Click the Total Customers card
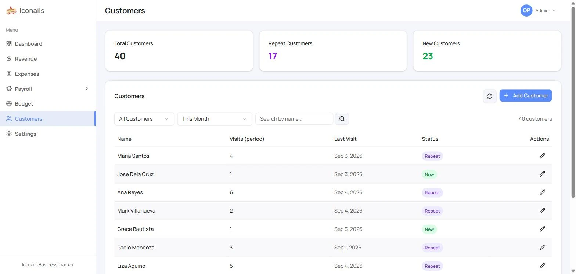 pyautogui.click(x=179, y=51)
